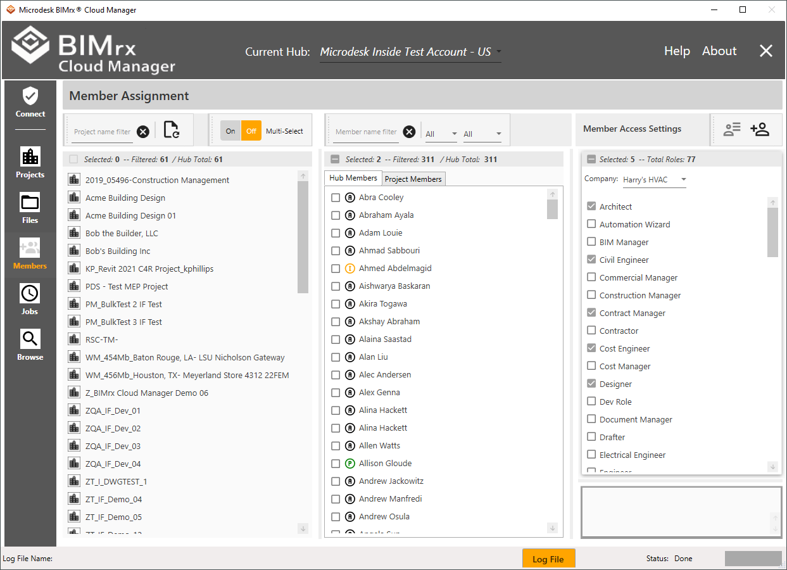Click the refresh projects file icon
Viewport: 787px width, 570px height.
coord(171,130)
